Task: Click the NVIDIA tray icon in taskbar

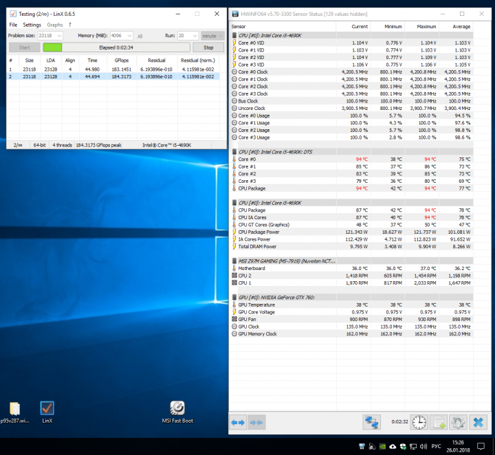Action: (382, 447)
